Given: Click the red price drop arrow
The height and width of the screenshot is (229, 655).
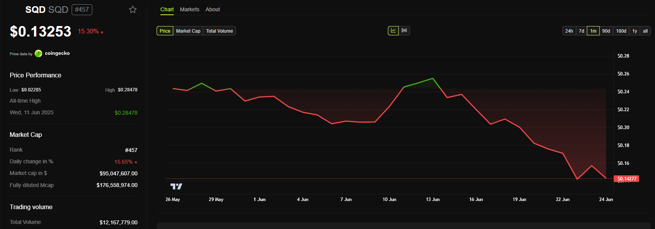Looking at the screenshot, I should [102, 33].
